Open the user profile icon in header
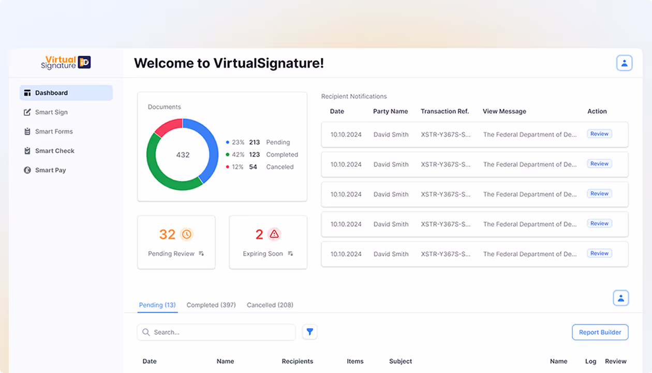 (x=624, y=63)
